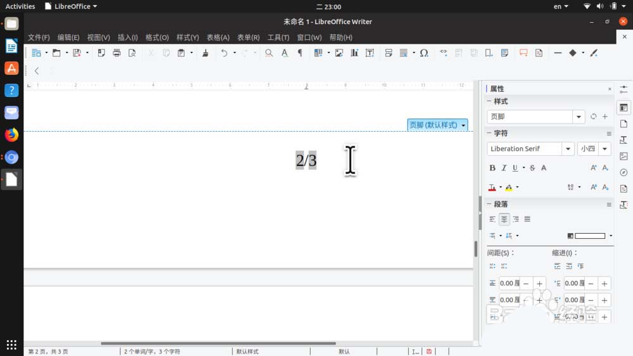This screenshot has height=356, width=633.
Task: Click the Find & Replace magnifier icon
Action: click(269, 53)
